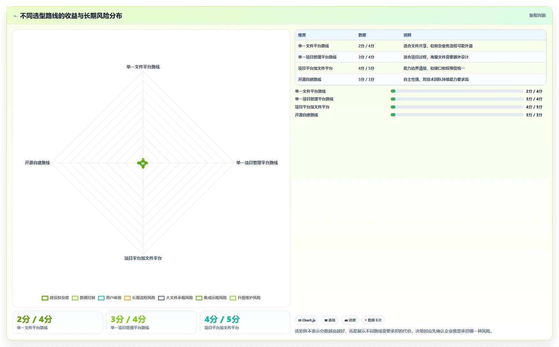Select the 开源自建路线 cell in the table

[x=310, y=80]
